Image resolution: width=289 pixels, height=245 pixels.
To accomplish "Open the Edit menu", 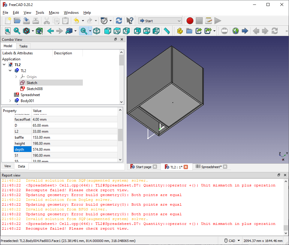I will 16,13.
